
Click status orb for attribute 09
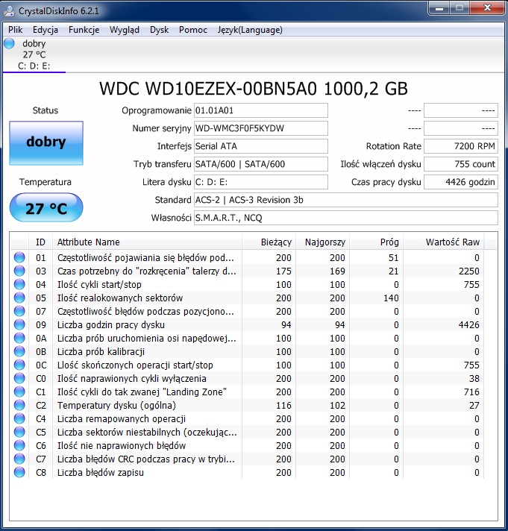[x=19, y=324]
